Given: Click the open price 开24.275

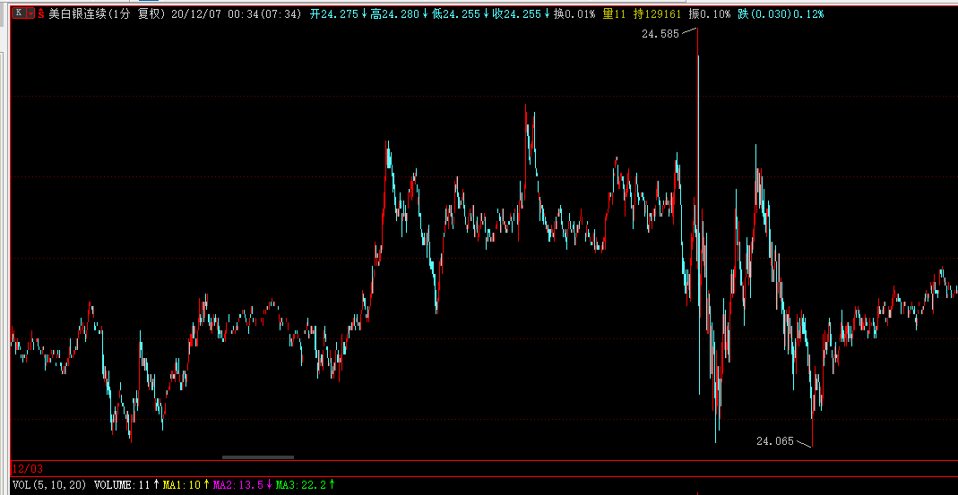Looking at the screenshot, I should 335,14.
